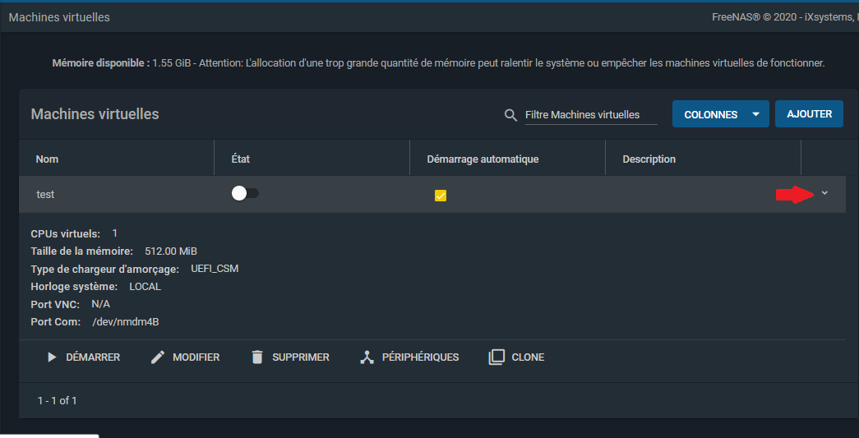Click the Modifier pencil icon
The width and height of the screenshot is (859, 438).
click(x=159, y=357)
